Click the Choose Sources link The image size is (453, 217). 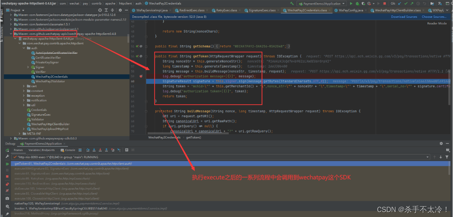point(434,17)
